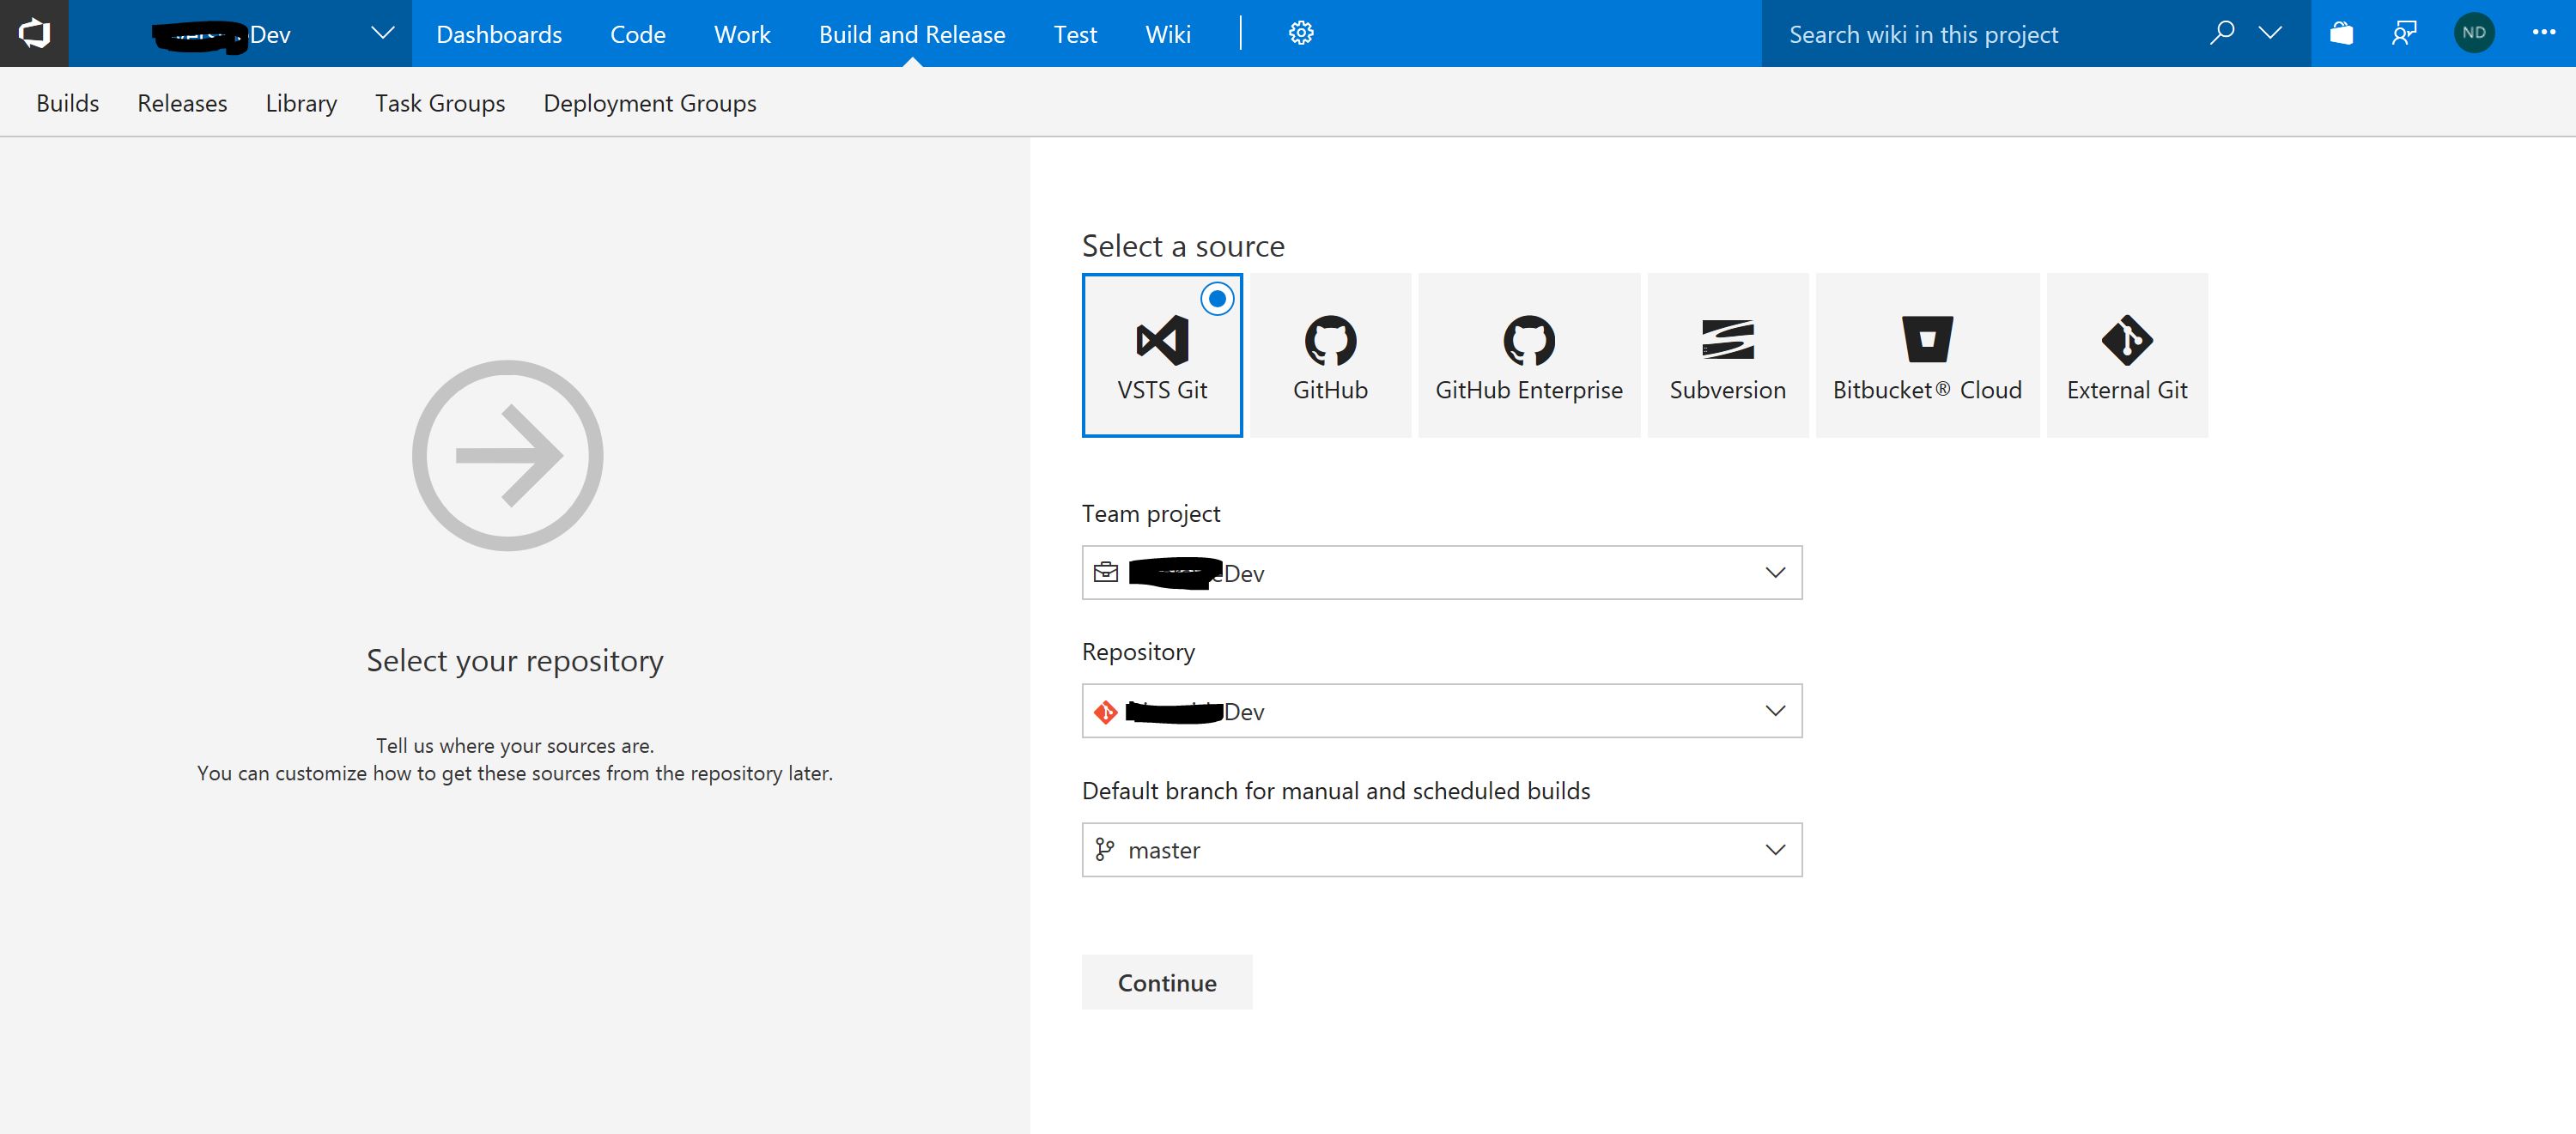Open the project switcher chevron
Viewport: 2576px width, 1134px height.
pos(382,33)
